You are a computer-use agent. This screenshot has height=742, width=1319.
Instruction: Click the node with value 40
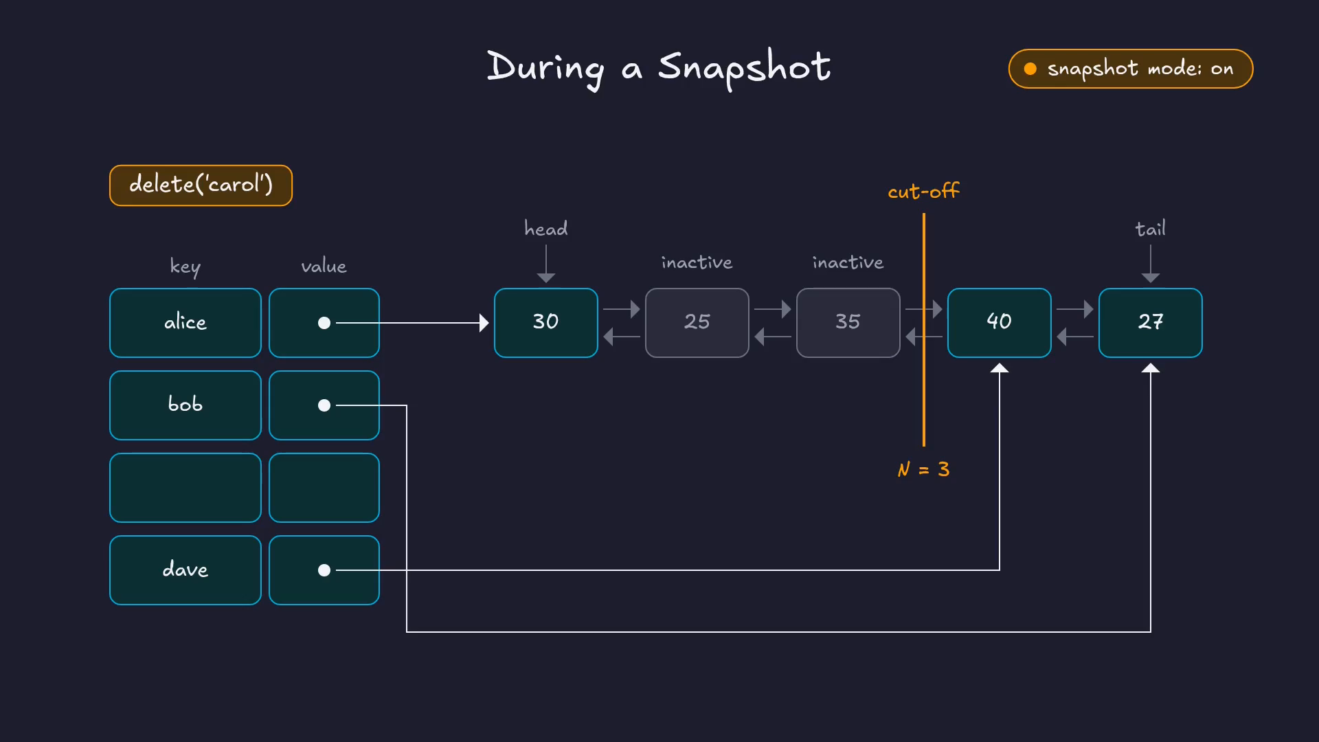pos(1000,323)
